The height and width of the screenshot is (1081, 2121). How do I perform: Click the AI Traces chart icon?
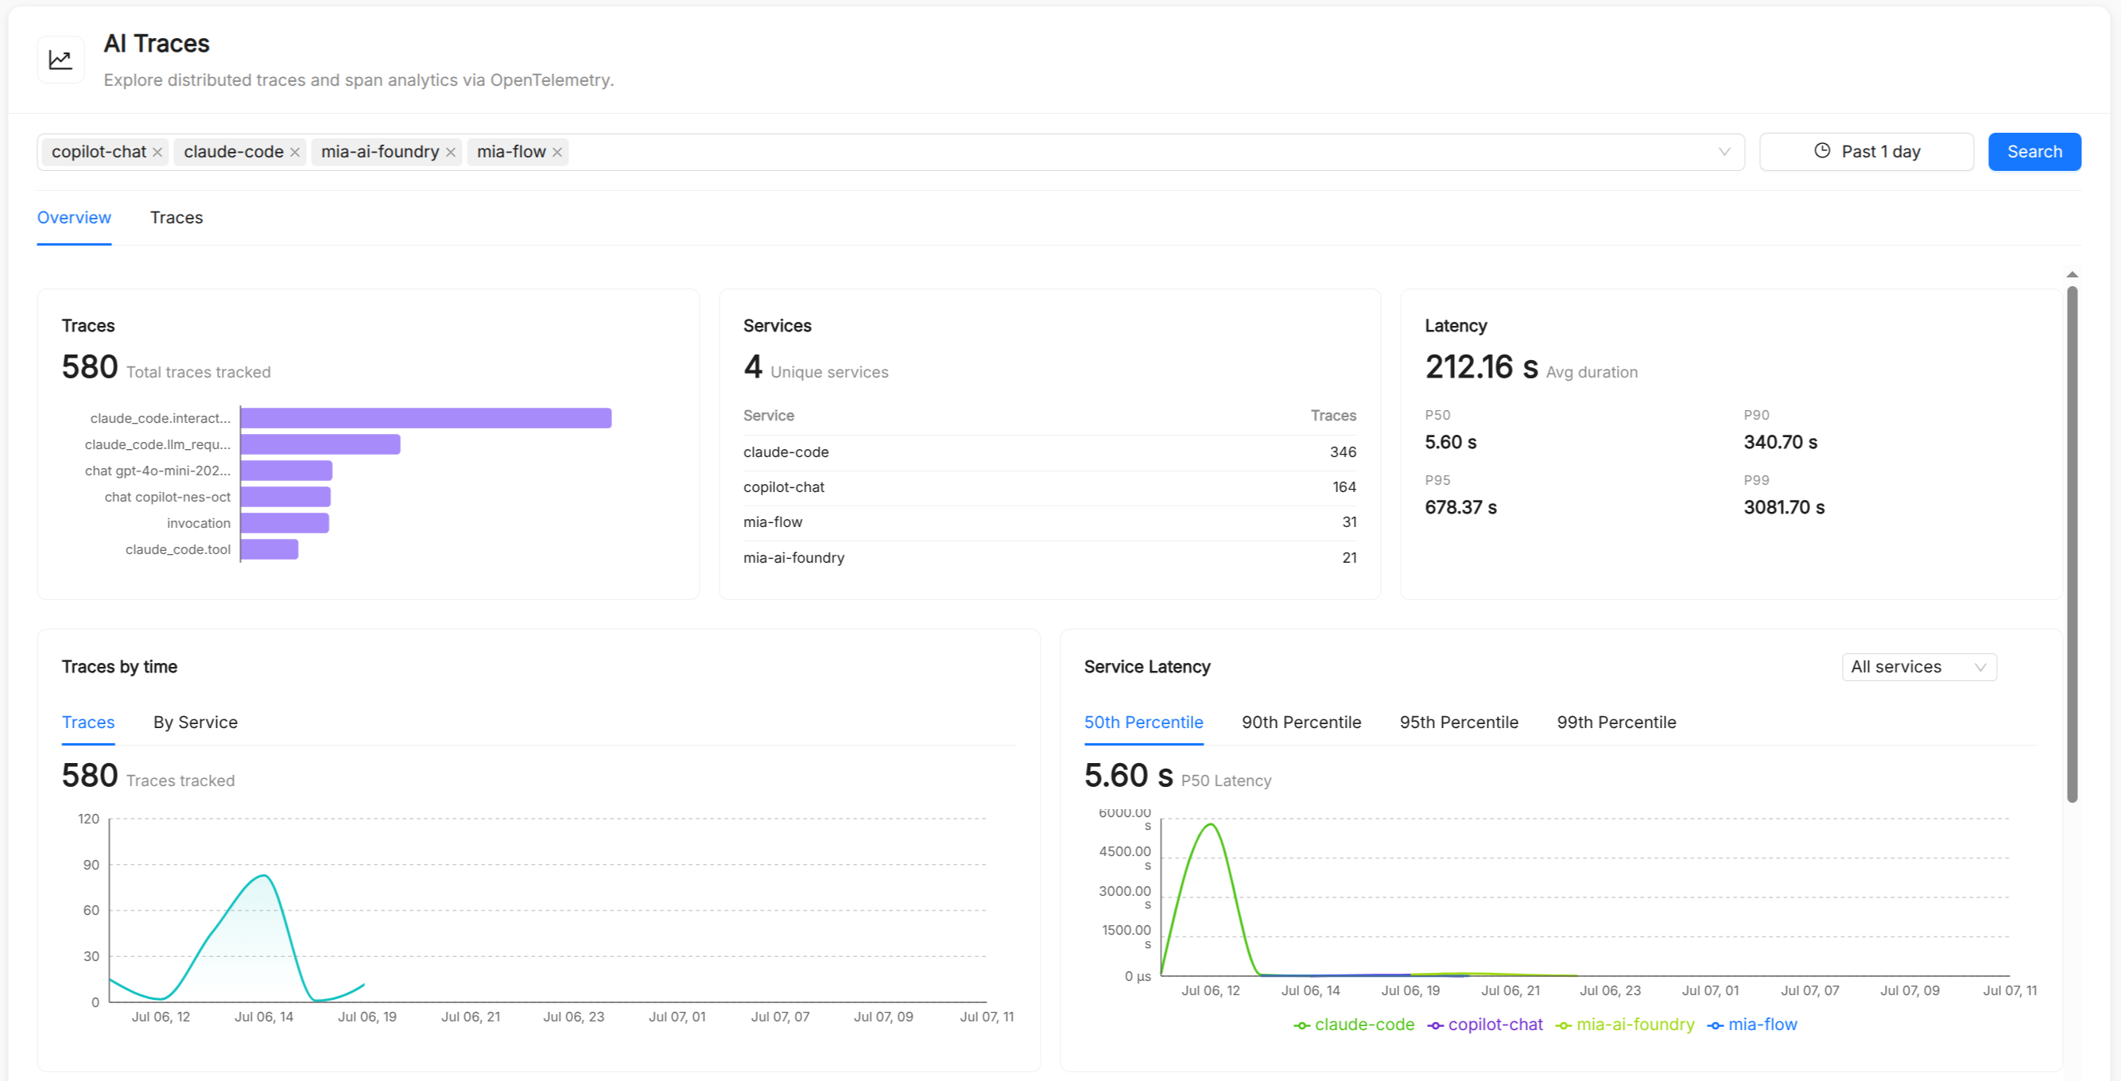click(x=60, y=60)
